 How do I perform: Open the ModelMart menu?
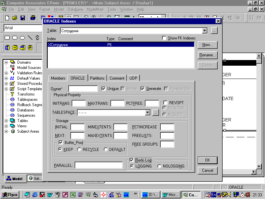point(95,9)
